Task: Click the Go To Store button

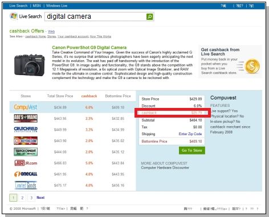Action: tap(192, 151)
